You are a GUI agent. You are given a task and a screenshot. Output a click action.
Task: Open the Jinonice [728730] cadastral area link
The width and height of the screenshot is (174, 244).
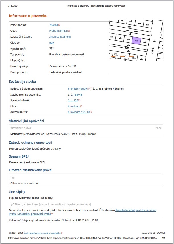(60, 37)
